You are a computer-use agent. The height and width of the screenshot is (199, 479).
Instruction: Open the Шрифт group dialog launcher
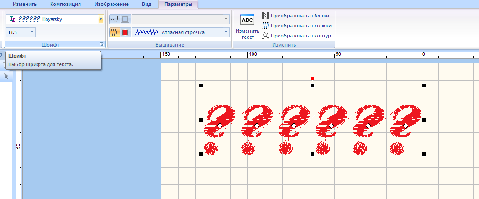[x=101, y=45]
